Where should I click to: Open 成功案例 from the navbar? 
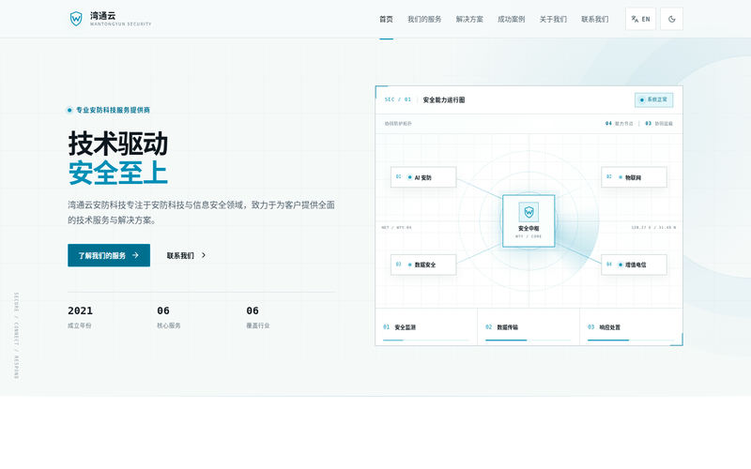(x=511, y=19)
